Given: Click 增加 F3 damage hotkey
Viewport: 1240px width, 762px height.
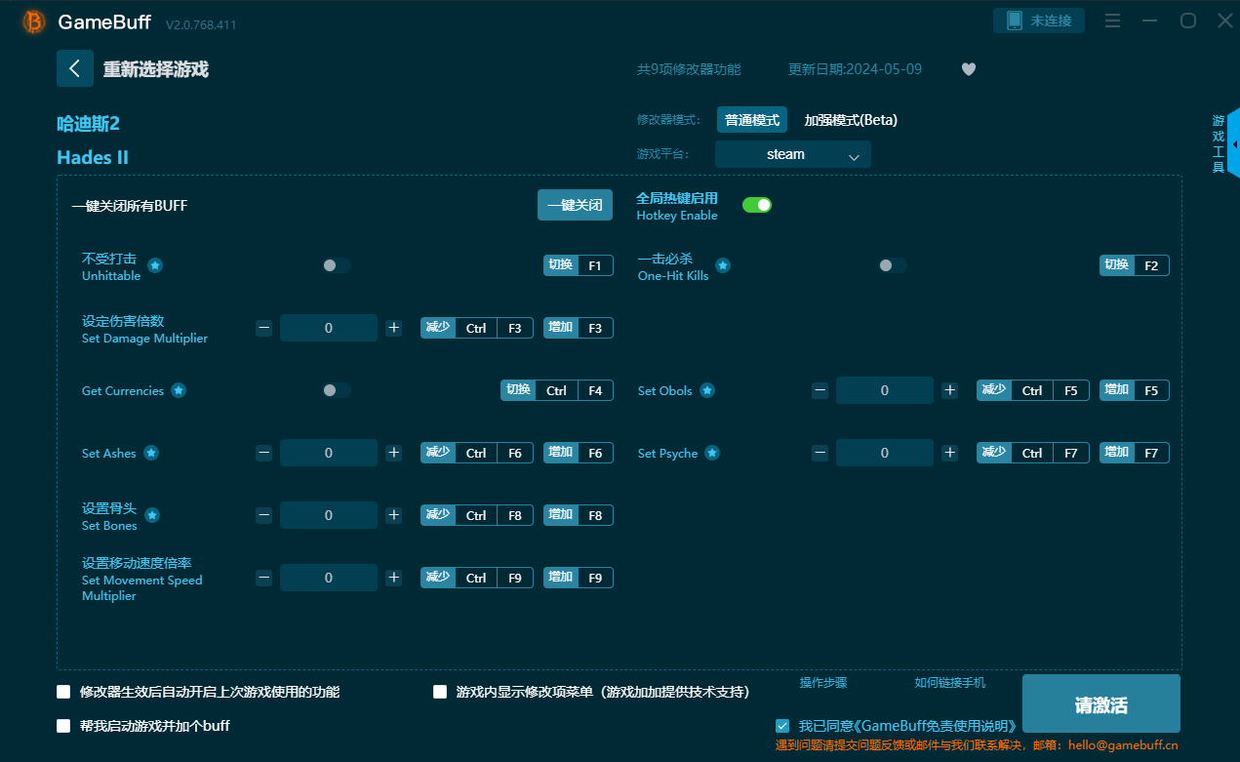Looking at the screenshot, I should [x=579, y=328].
